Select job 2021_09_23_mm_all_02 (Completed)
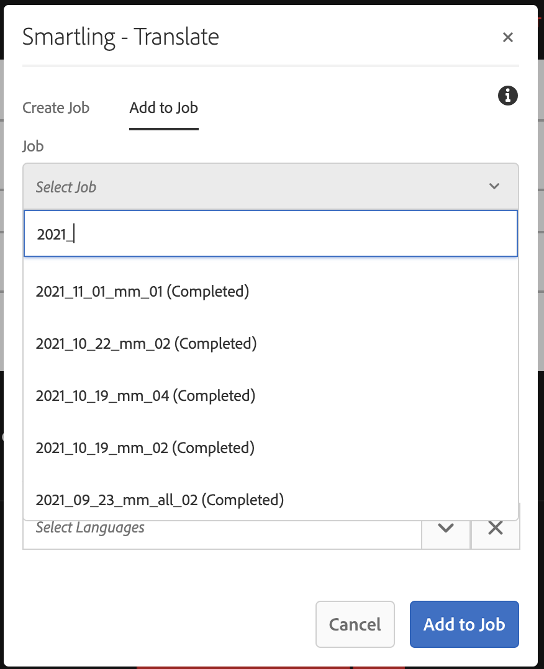 160,500
